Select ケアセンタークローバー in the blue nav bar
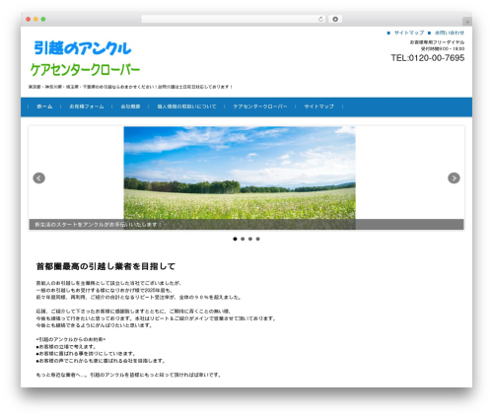 coord(260,106)
